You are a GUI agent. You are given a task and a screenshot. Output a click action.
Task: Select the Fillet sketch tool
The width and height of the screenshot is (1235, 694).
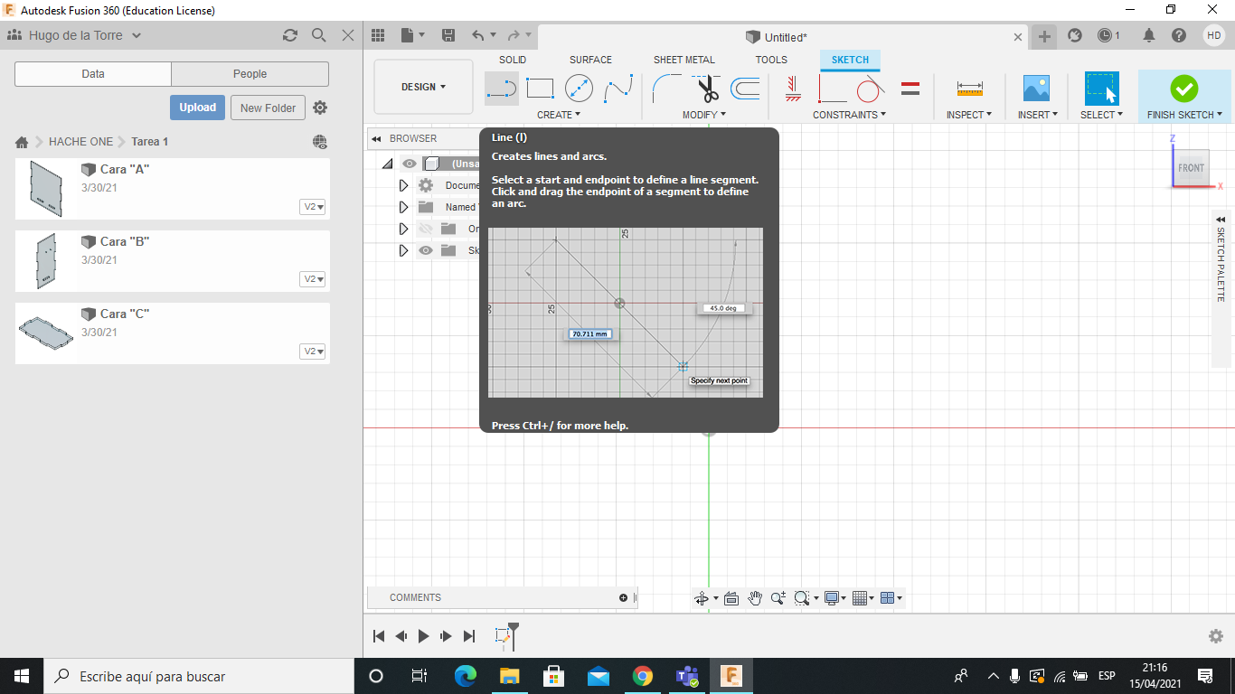point(667,89)
